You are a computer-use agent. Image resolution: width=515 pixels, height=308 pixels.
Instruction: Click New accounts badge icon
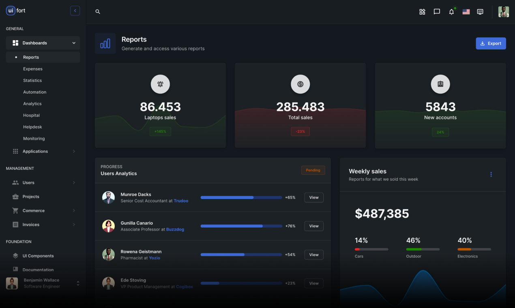click(x=440, y=84)
